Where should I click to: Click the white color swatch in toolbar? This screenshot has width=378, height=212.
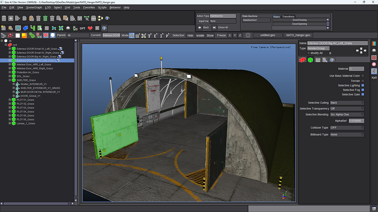18,35
